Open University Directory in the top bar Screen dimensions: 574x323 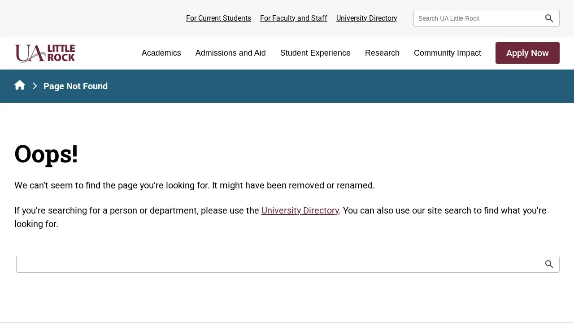coord(367,18)
